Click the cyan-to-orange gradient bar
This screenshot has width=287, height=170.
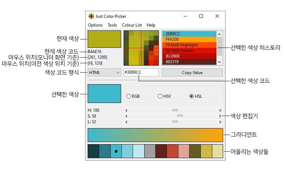click(155, 135)
